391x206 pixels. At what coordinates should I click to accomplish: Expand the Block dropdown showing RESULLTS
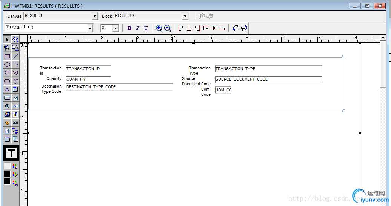pyautogui.click(x=185, y=16)
